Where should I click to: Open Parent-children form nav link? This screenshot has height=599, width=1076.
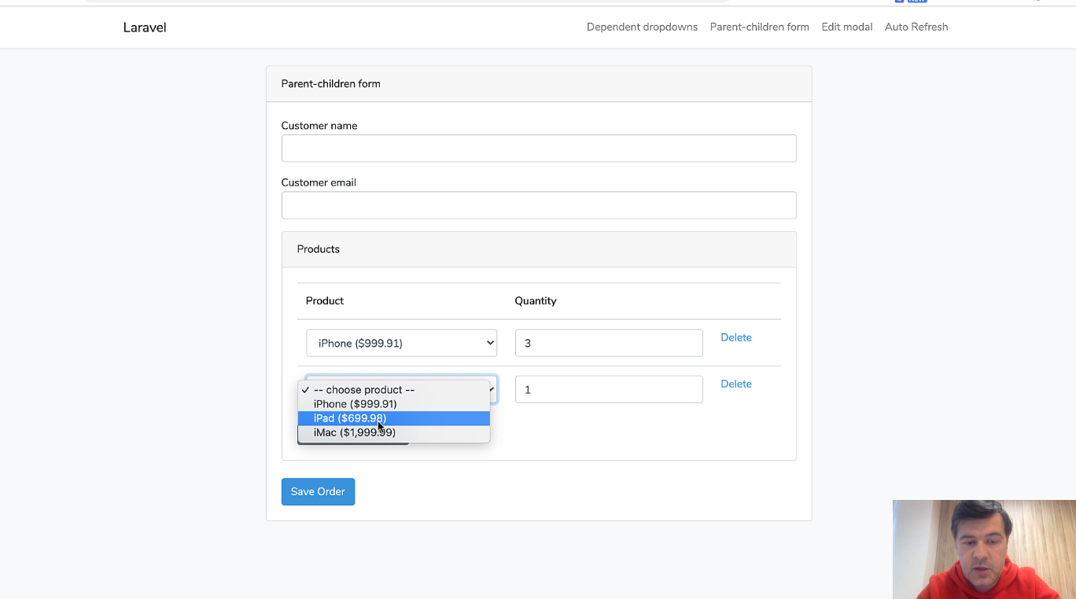759,27
